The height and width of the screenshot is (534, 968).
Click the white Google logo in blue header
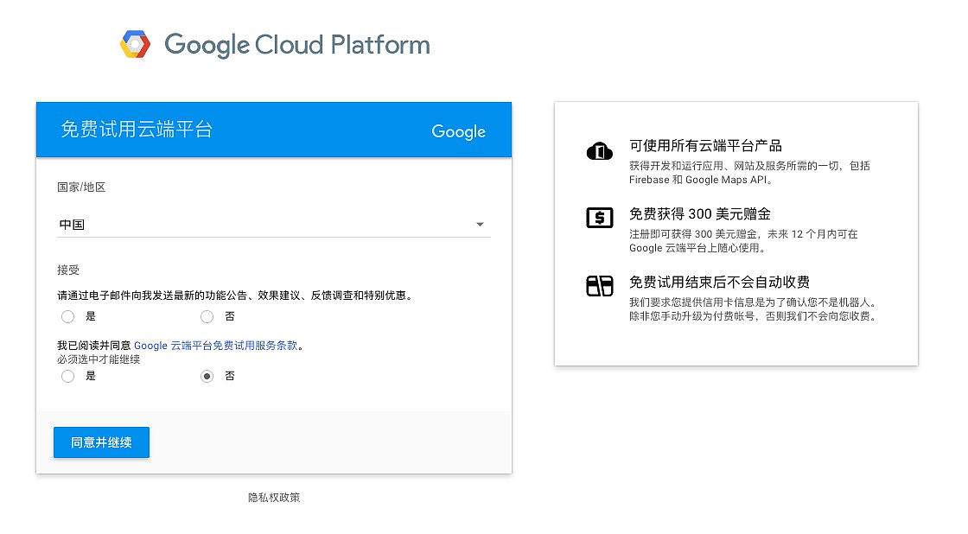458,131
